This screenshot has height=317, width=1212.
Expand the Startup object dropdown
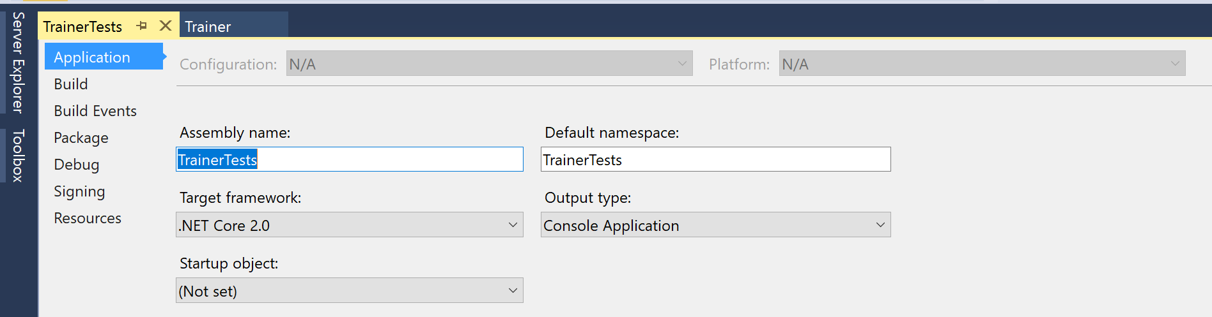(350, 291)
